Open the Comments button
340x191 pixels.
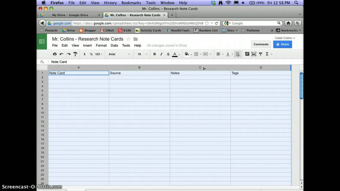(x=261, y=44)
